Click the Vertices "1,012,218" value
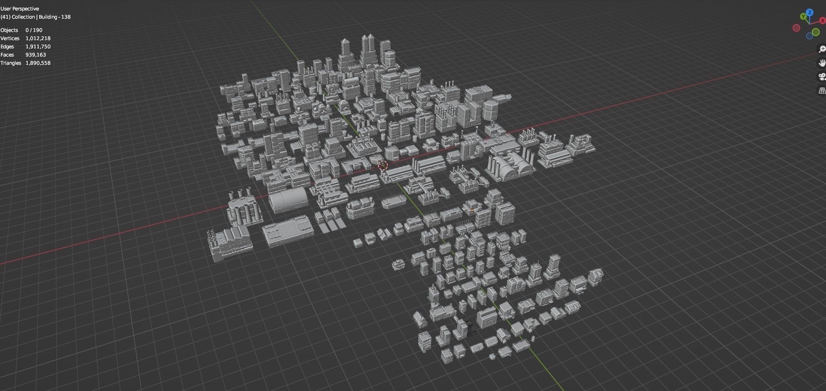Screen dimensions: 826x391 pos(38,38)
